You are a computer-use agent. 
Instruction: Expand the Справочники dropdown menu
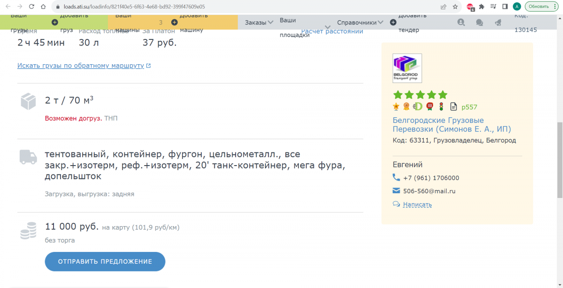(x=360, y=23)
